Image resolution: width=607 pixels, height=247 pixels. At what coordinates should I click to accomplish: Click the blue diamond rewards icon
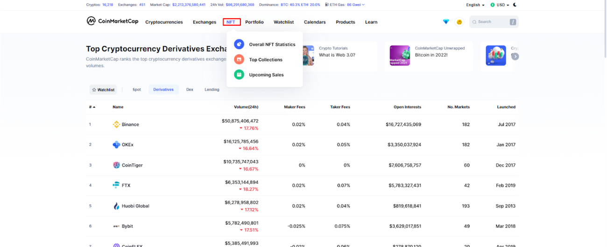446,22
